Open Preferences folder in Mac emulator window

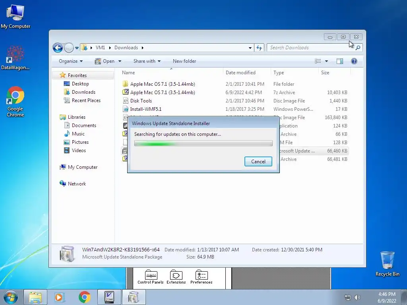point(201,277)
